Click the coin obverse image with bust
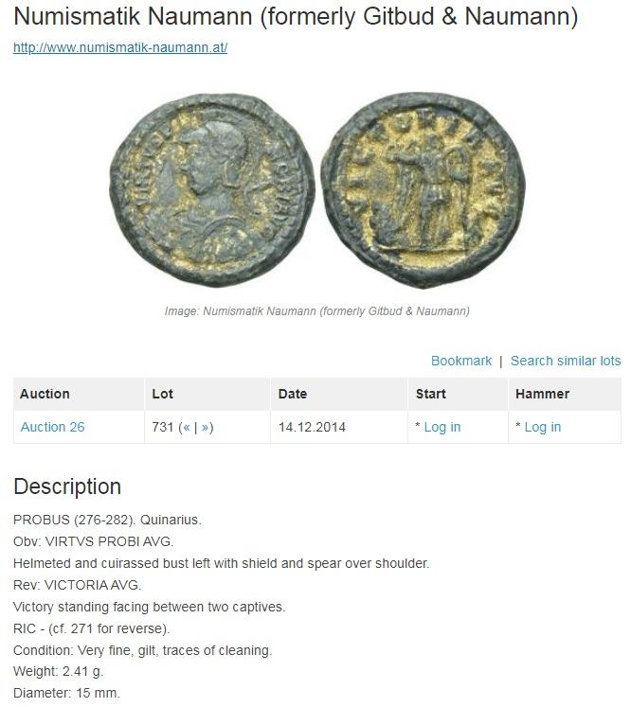631x707 pixels. click(211, 190)
